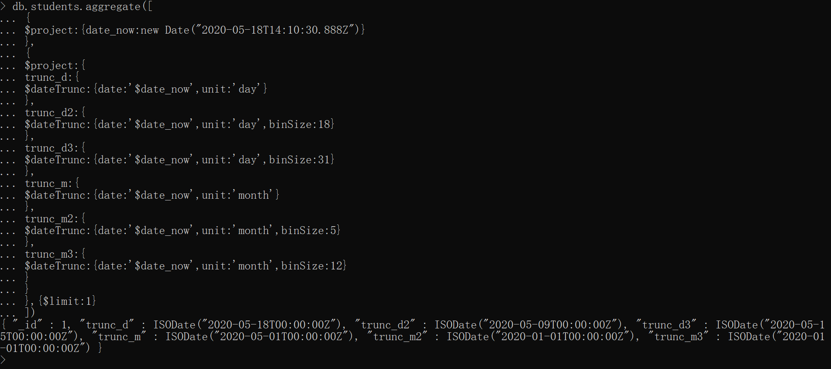
Task: Click the db.students.aggregate command text
Action: (76, 7)
